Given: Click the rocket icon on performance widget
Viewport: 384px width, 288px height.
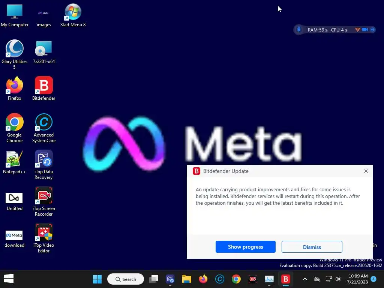Looking at the screenshot, I should coord(299,30).
